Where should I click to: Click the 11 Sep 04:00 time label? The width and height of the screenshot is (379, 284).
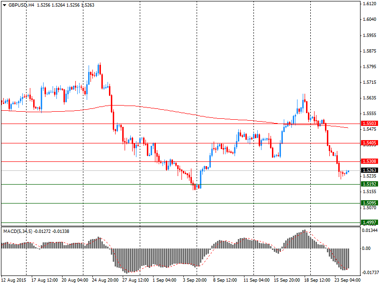257,280
